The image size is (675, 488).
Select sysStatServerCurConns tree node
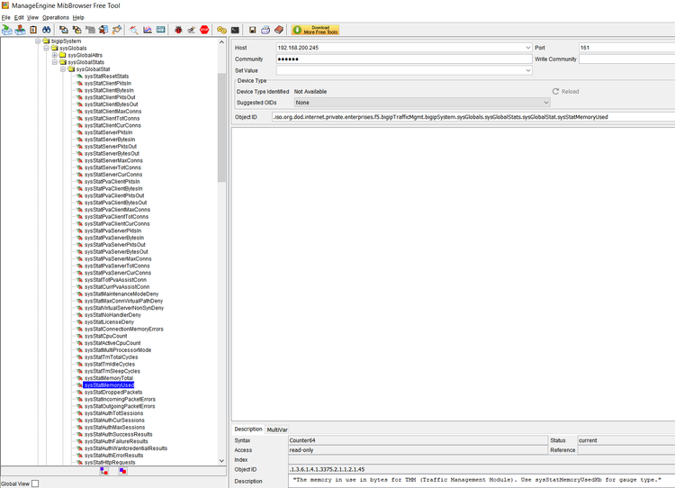113,175
